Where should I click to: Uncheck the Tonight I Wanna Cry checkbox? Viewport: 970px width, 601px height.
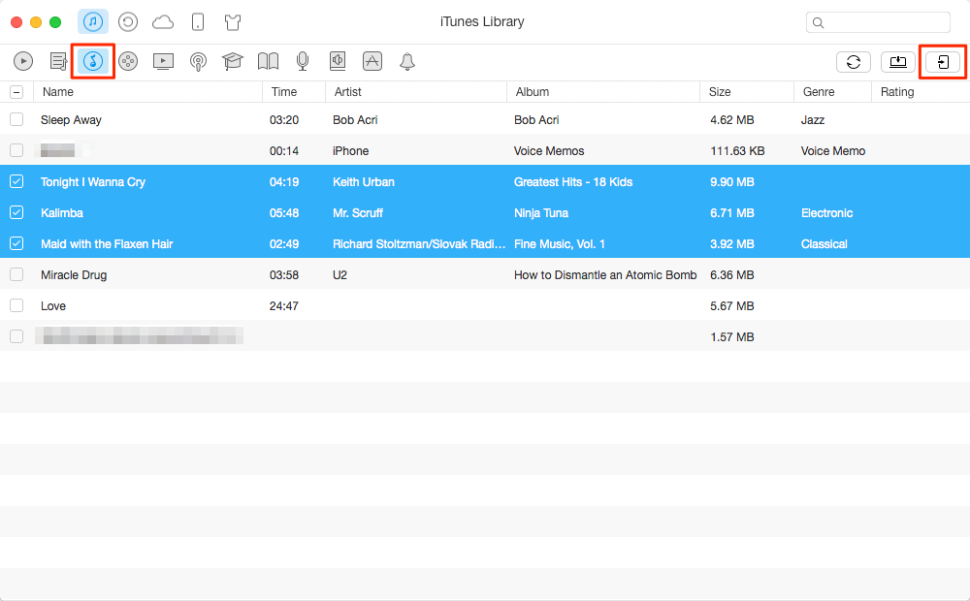coord(16,181)
